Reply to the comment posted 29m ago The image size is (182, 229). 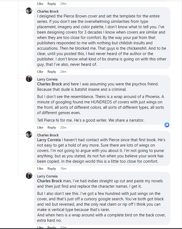point(52,4)
